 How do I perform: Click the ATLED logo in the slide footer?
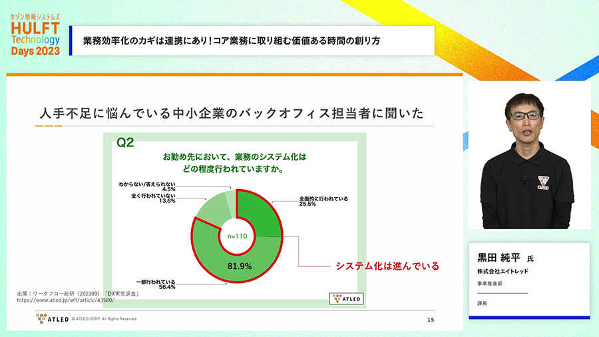[53, 319]
